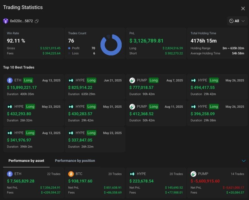Click the PUMP token icon on the Aug 7 trade

tap(133, 80)
